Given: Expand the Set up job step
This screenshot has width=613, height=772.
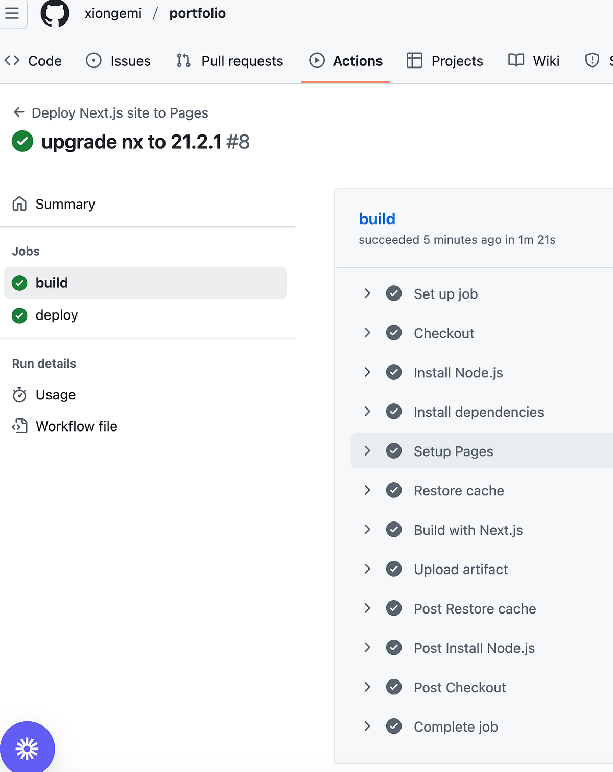Looking at the screenshot, I should [x=367, y=293].
